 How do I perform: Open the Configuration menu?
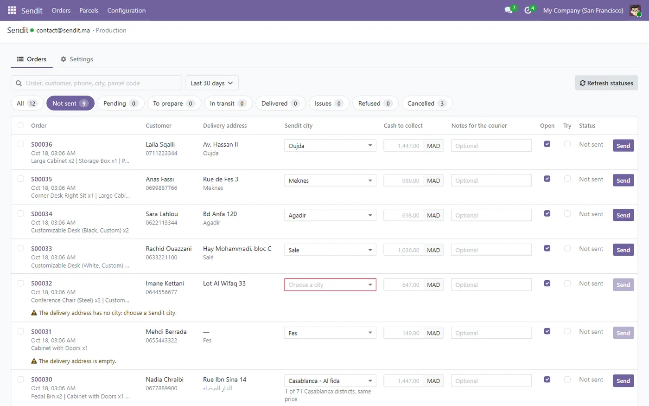[127, 10]
